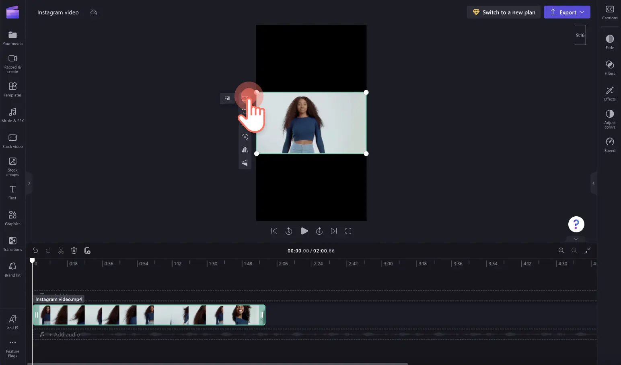Open en-US language settings
621x365 pixels.
coord(12,322)
